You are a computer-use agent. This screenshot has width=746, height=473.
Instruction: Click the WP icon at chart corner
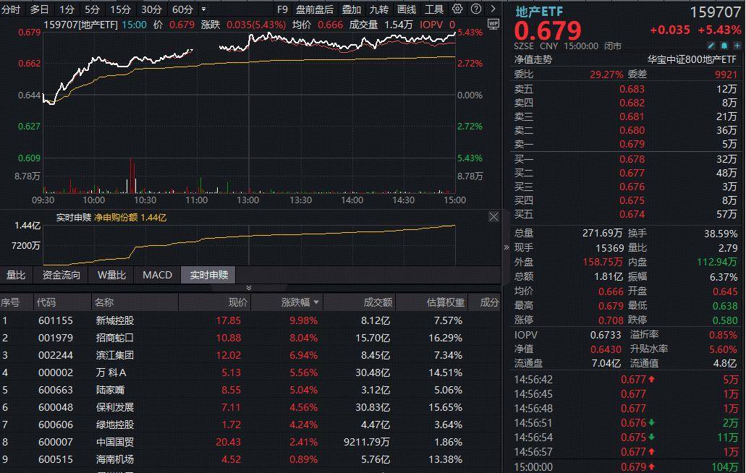(x=493, y=24)
